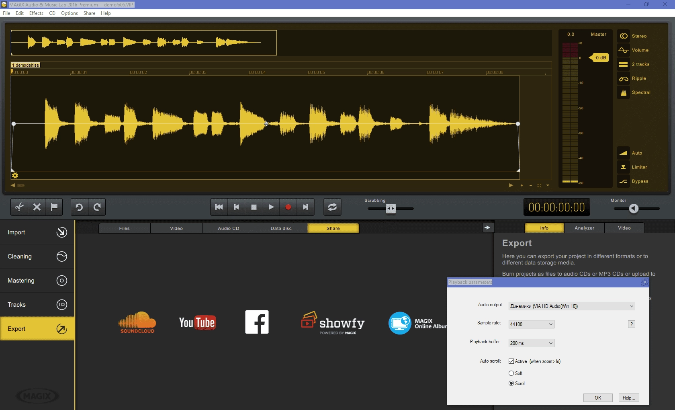675x410 pixels.
Task: Open the Effects menu
Action: [36, 13]
